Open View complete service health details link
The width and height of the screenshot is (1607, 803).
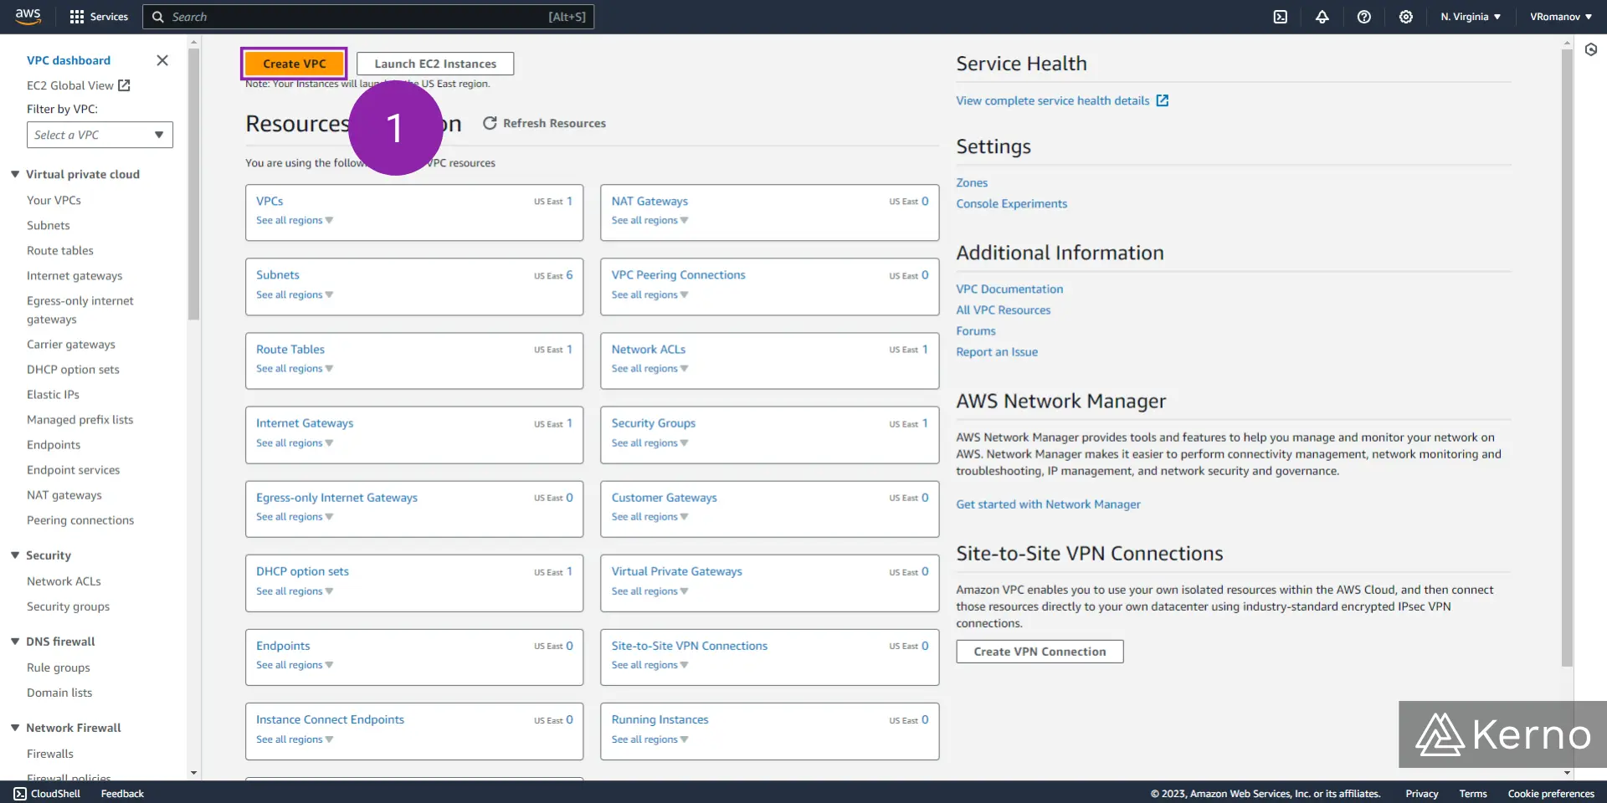(1053, 100)
